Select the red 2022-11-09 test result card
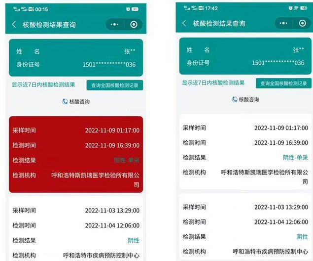Image resolution: width=313 pixels, height=261 pixels. (75, 154)
